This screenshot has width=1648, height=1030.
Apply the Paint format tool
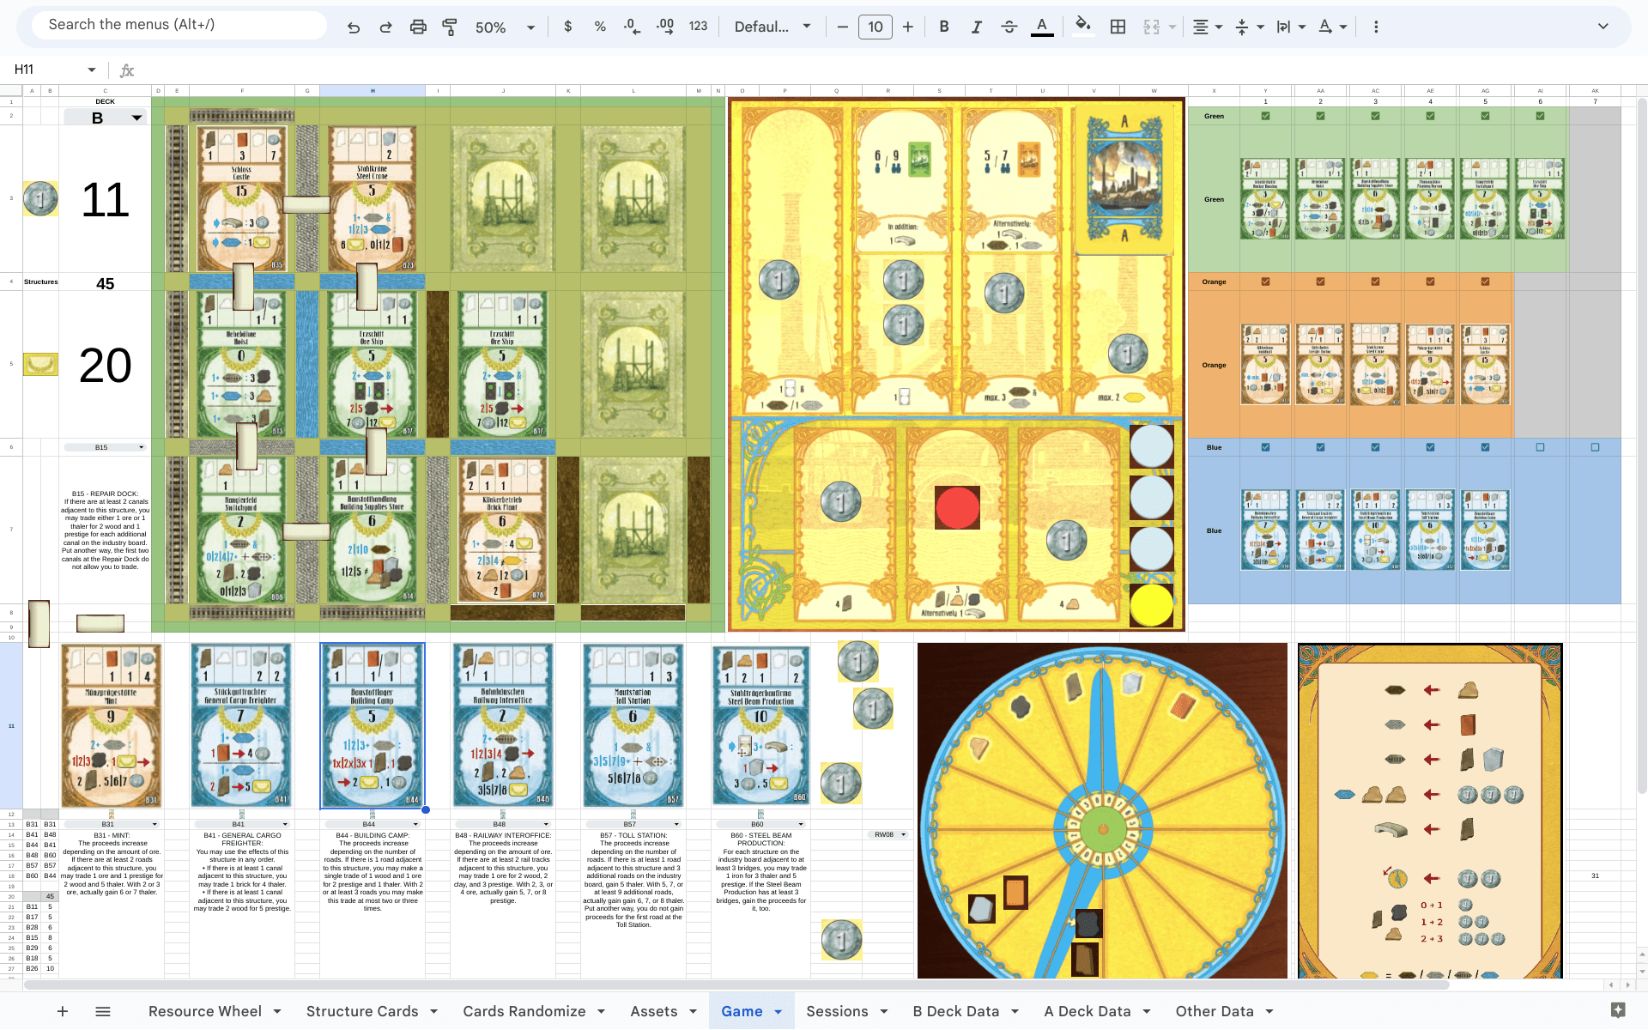point(450,27)
